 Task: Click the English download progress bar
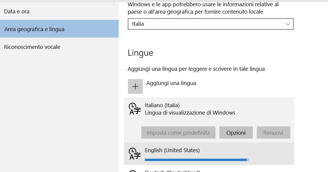[x=197, y=160]
